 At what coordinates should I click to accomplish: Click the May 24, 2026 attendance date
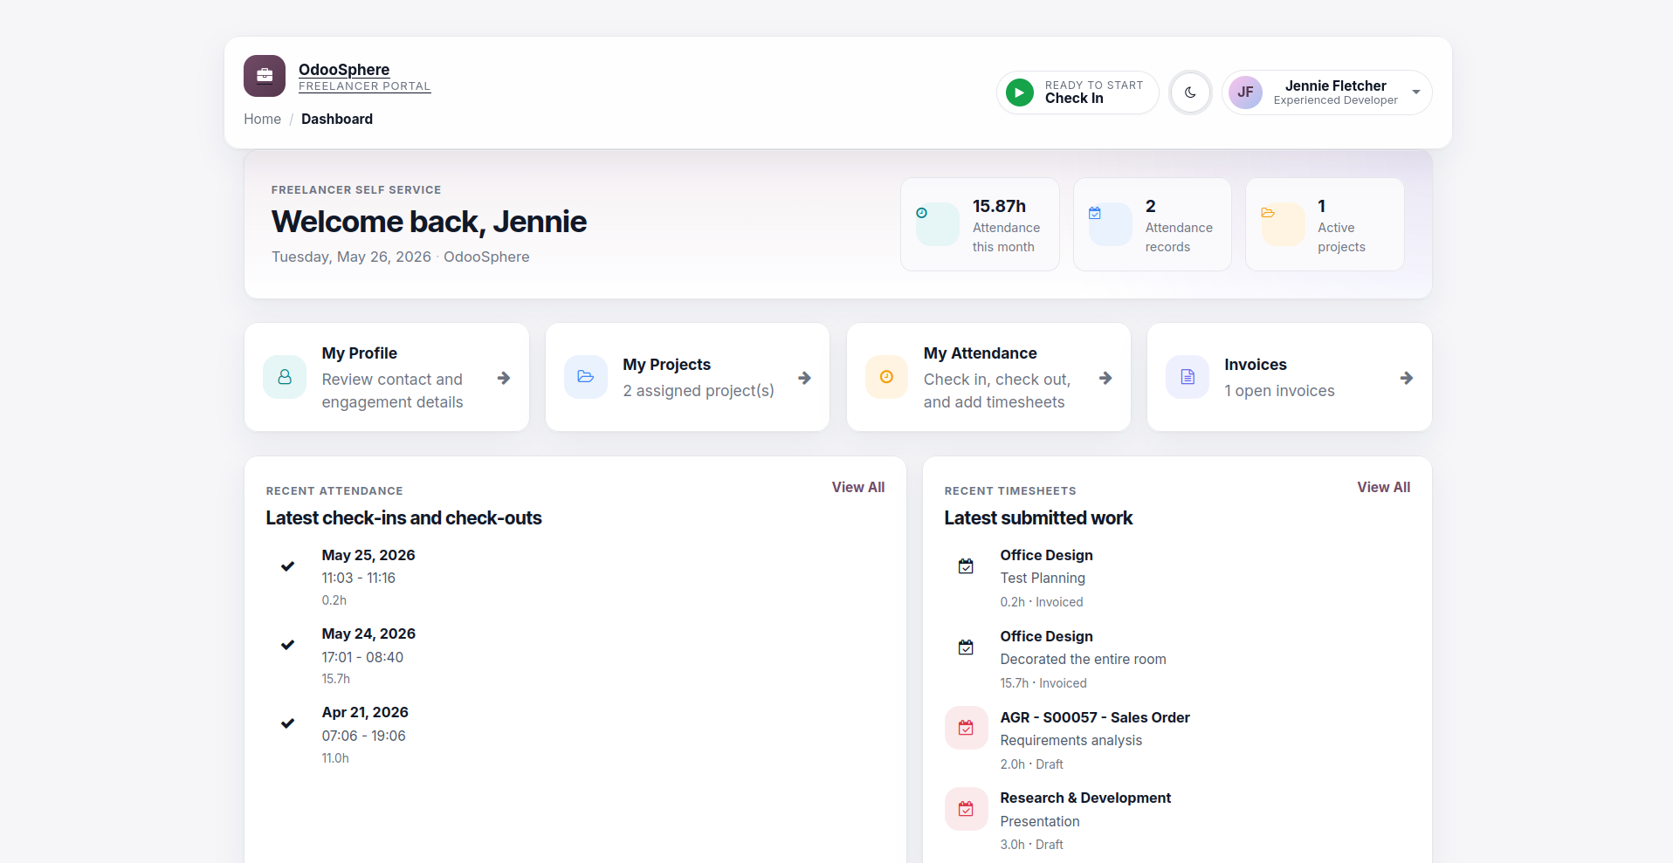click(x=368, y=634)
